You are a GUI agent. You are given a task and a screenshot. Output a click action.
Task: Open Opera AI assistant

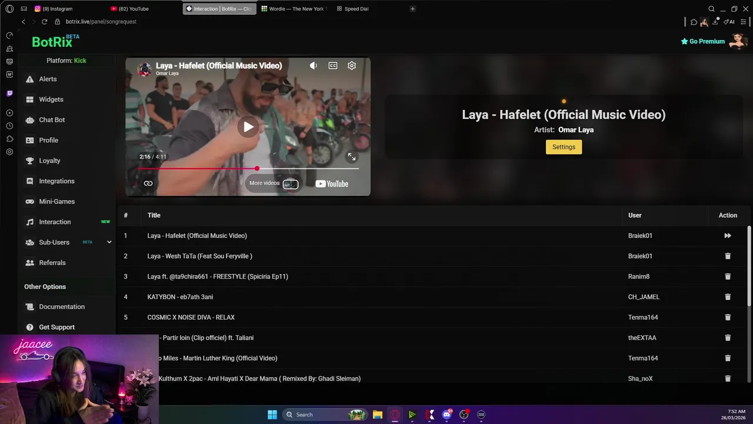729,22
